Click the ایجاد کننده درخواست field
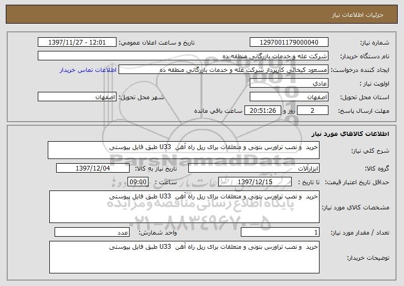 tap(224, 70)
